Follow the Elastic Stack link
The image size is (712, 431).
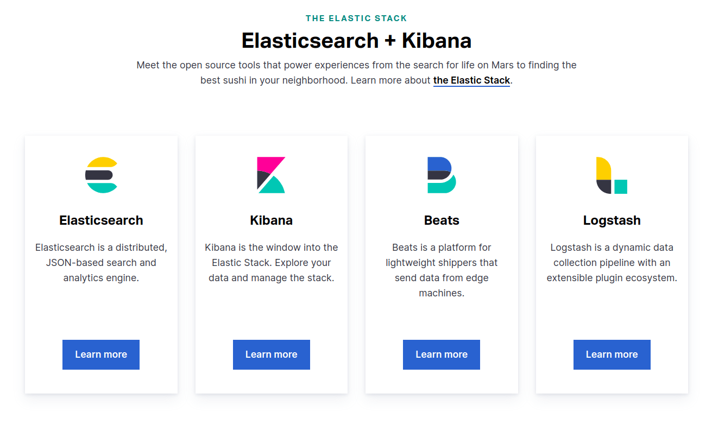[x=471, y=80]
